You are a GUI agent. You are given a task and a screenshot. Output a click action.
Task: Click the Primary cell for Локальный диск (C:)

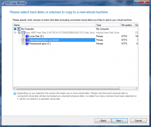[100, 44]
